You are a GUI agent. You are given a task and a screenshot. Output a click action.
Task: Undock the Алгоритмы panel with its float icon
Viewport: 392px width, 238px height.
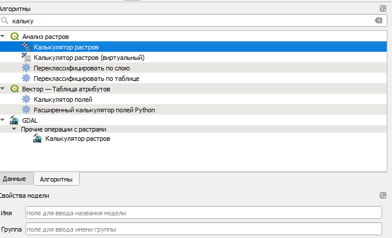pos(383,9)
